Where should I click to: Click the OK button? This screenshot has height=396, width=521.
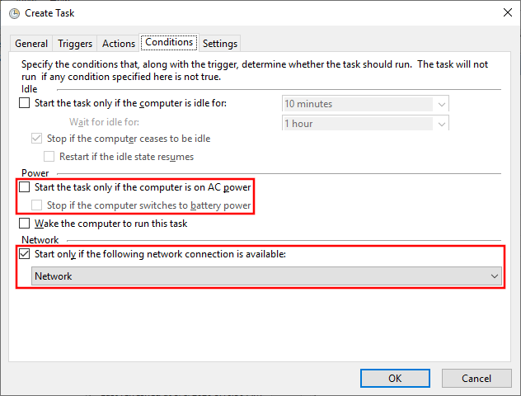pyautogui.click(x=395, y=378)
